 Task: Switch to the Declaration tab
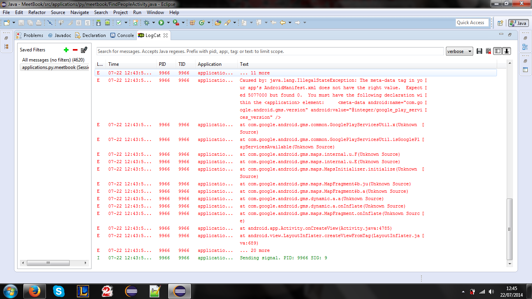coord(90,35)
